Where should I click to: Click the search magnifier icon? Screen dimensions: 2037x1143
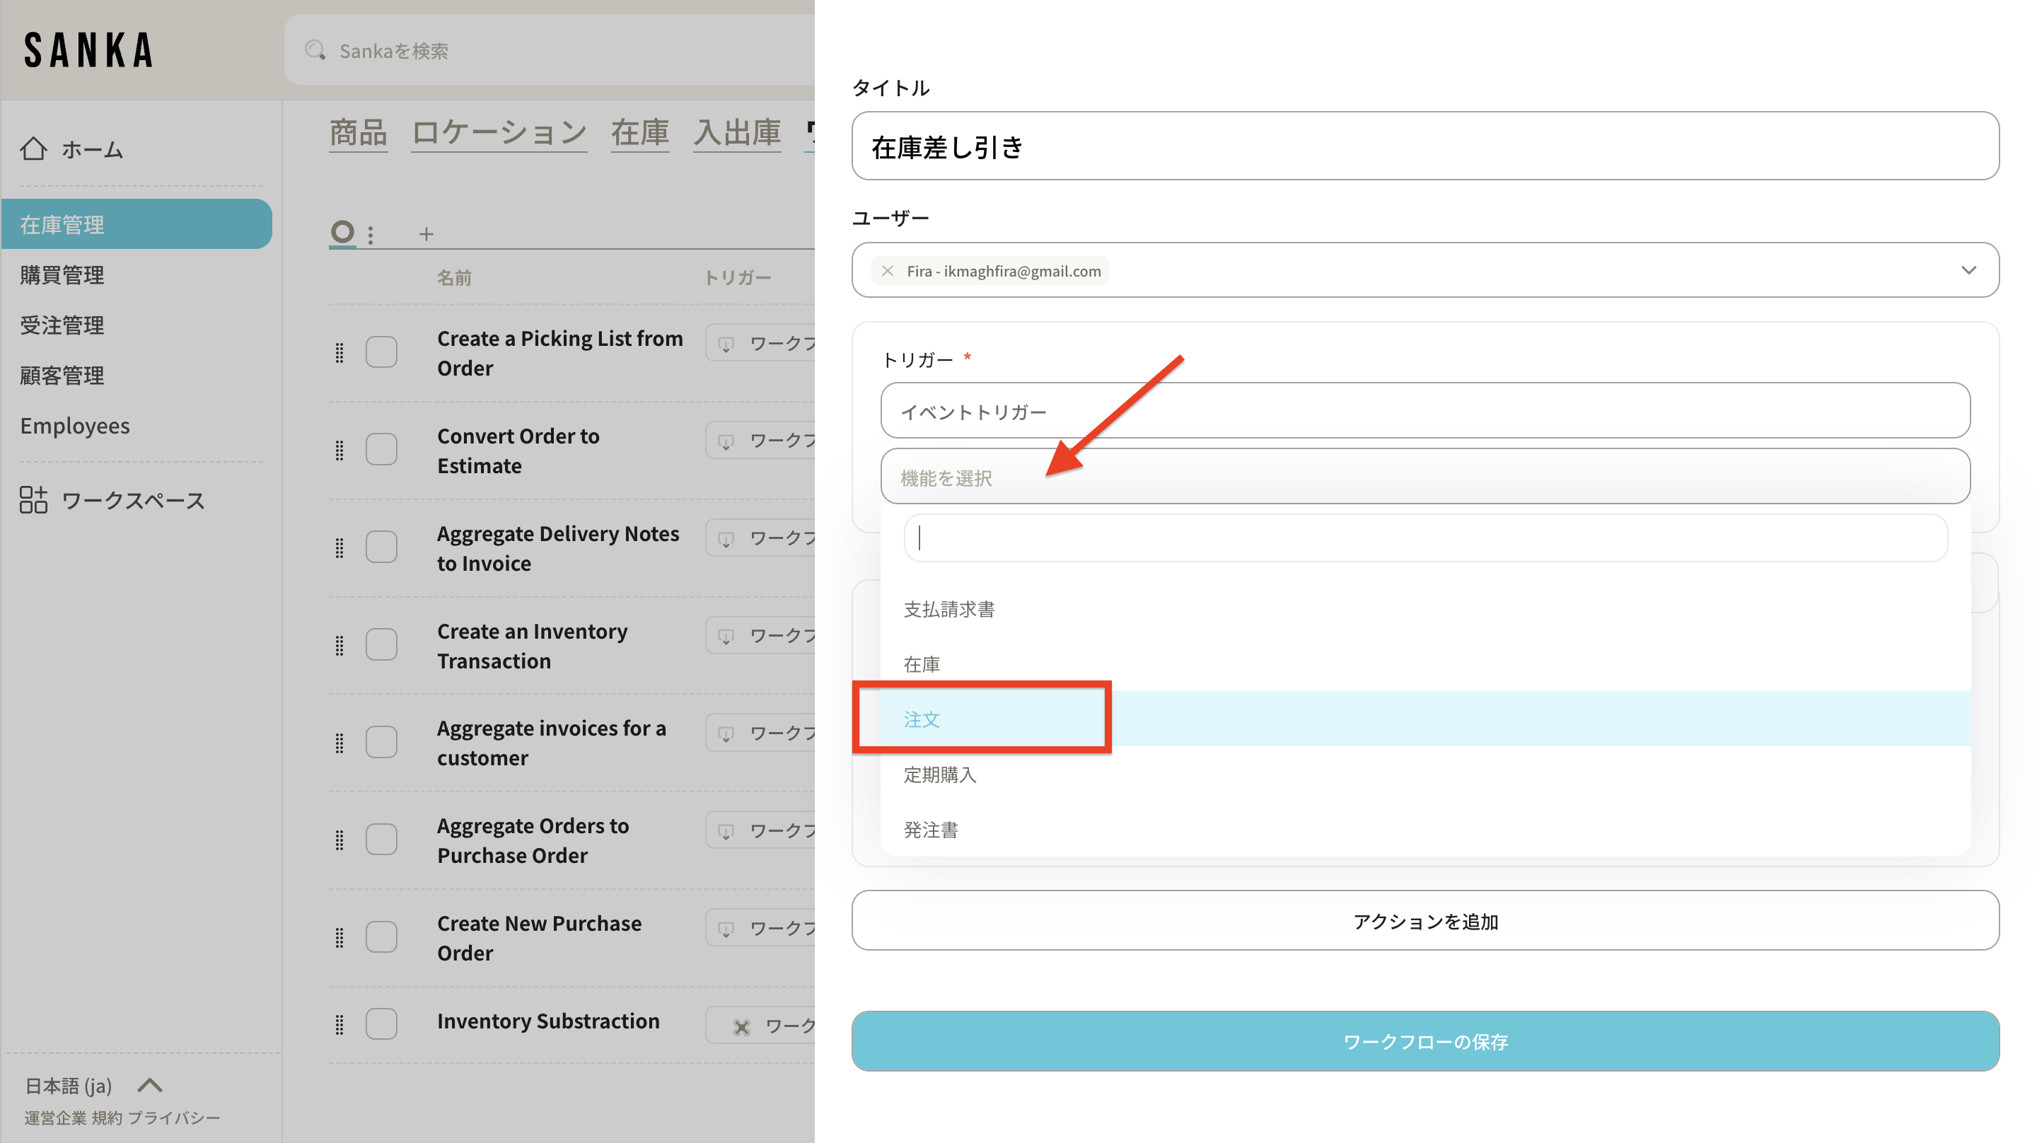(315, 51)
